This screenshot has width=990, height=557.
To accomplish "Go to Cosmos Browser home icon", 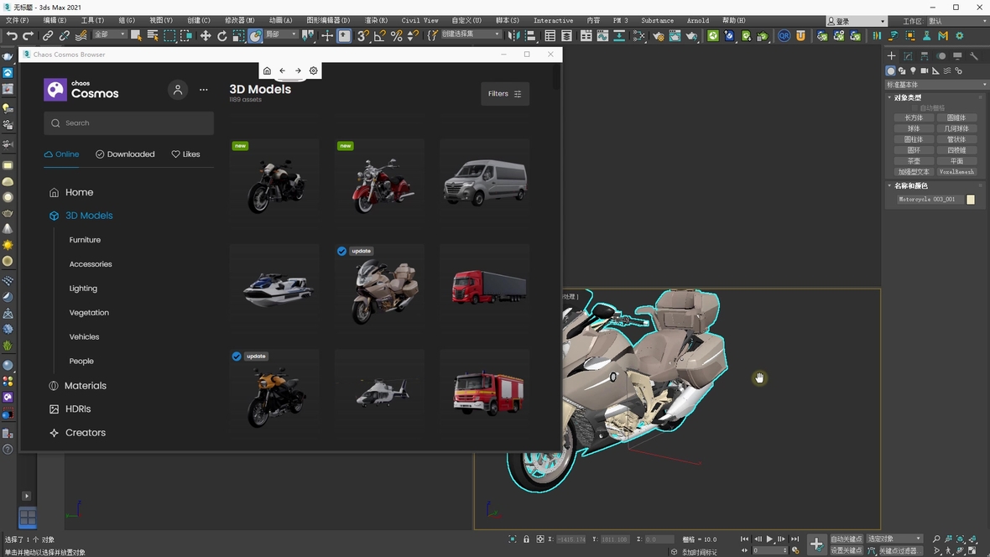I will point(267,71).
